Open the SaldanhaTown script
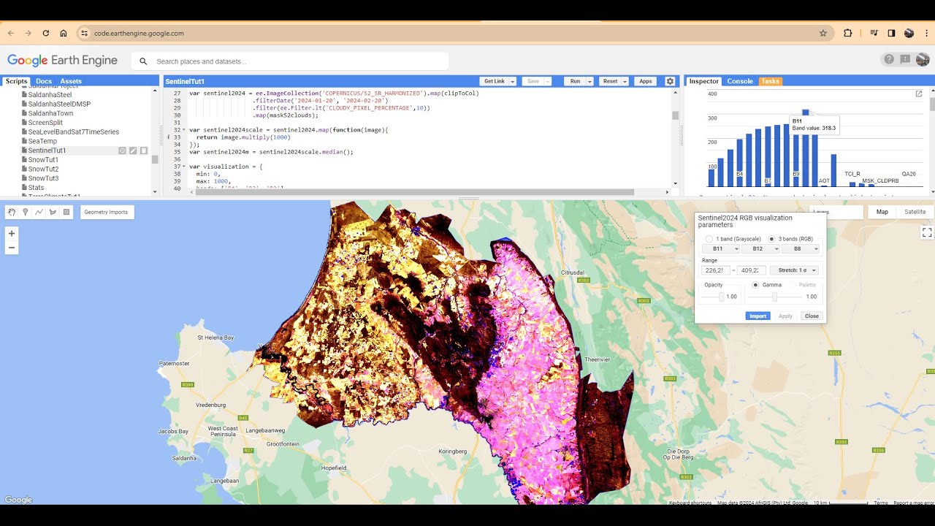Viewport: 935px width, 526px height. pyautogui.click(x=50, y=113)
